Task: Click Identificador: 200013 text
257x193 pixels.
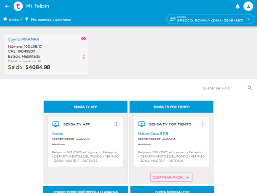Action: [157, 139]
